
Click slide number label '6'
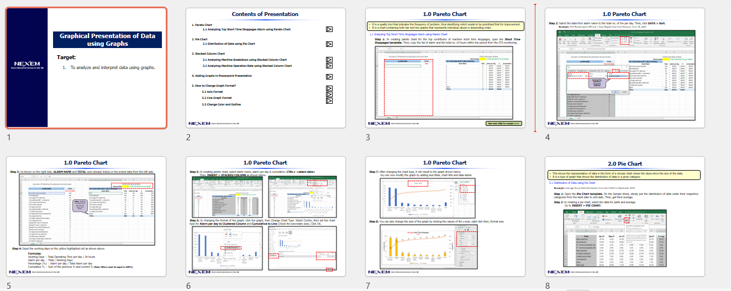[188, 285]
